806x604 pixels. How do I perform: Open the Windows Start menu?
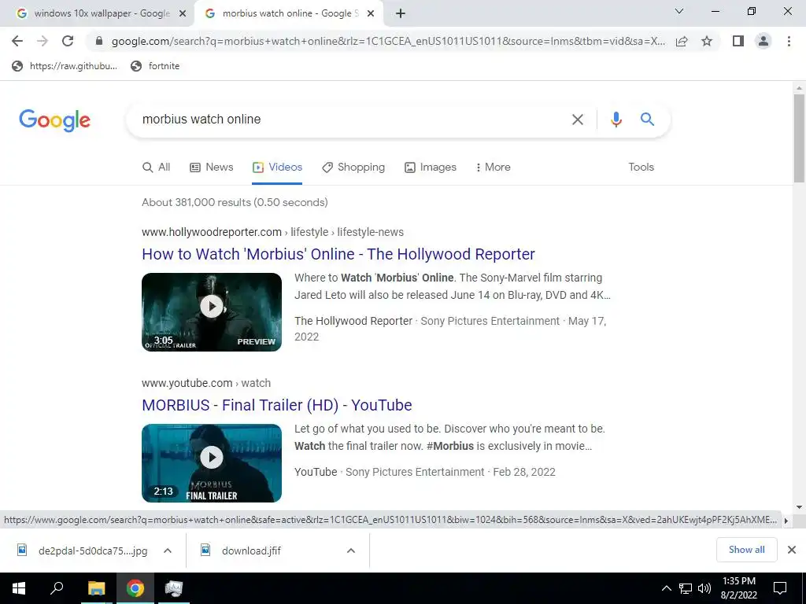click(x=19, y=588)
